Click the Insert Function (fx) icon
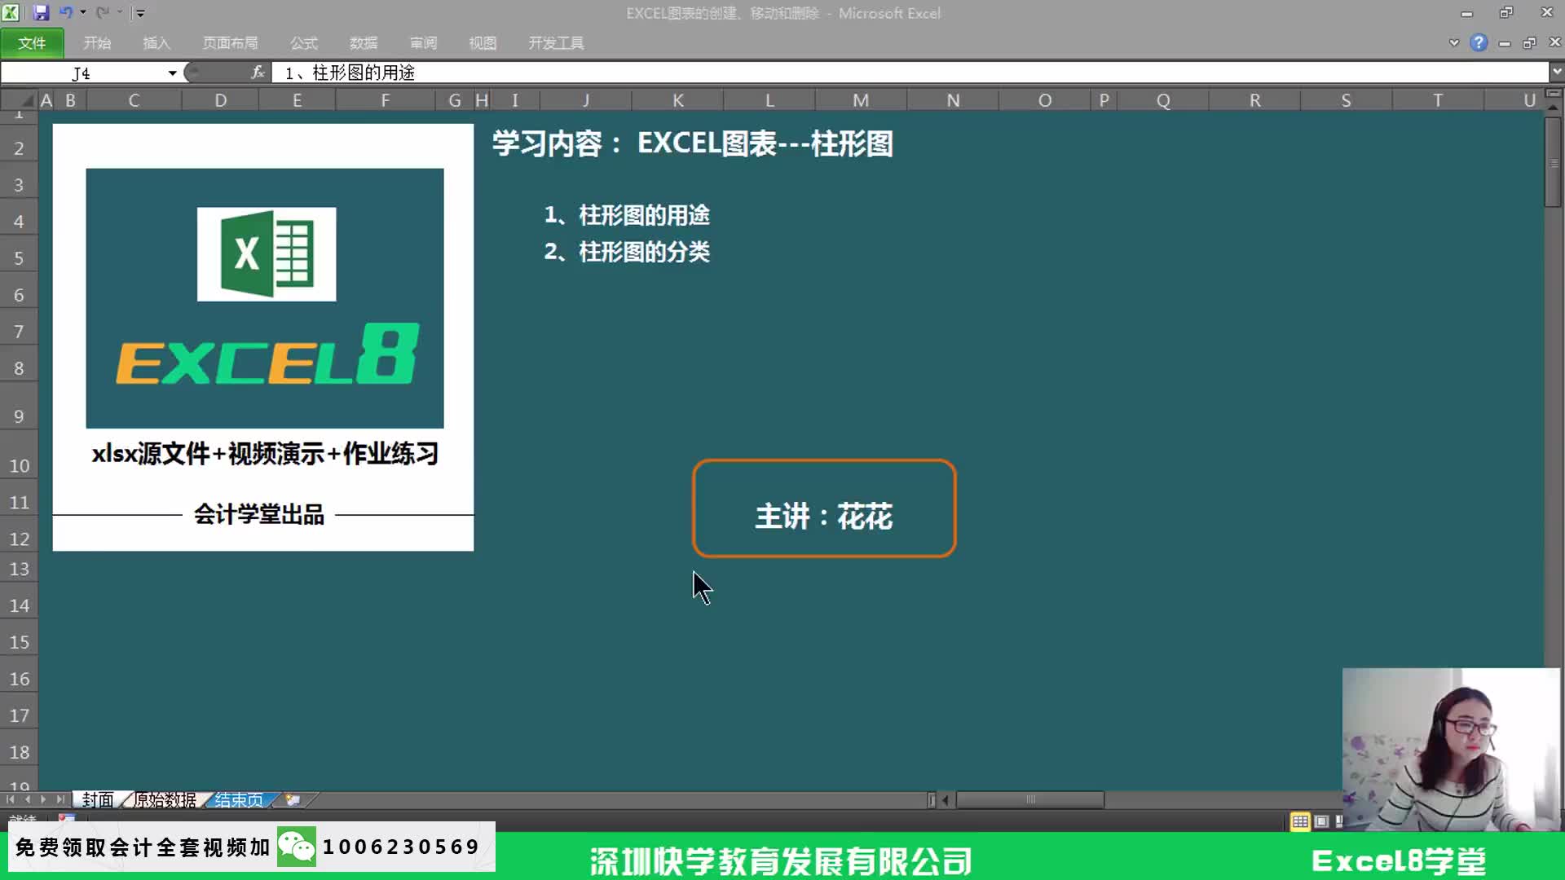Viewport: 1565px width, 880px height. point(258,72)
